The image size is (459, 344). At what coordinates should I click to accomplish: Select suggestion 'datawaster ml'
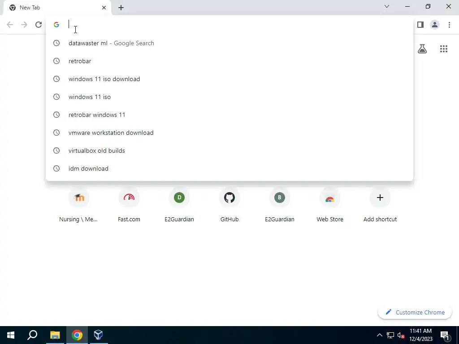click(x=229, y=43)
